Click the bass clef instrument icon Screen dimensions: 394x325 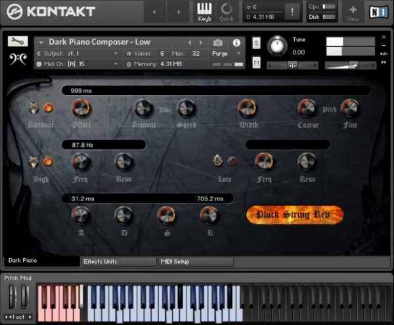[x=18, y=59]
